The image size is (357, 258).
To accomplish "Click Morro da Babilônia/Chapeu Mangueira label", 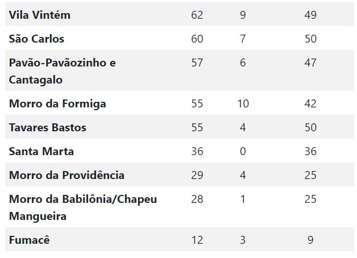I will click(x=83, y=207).
